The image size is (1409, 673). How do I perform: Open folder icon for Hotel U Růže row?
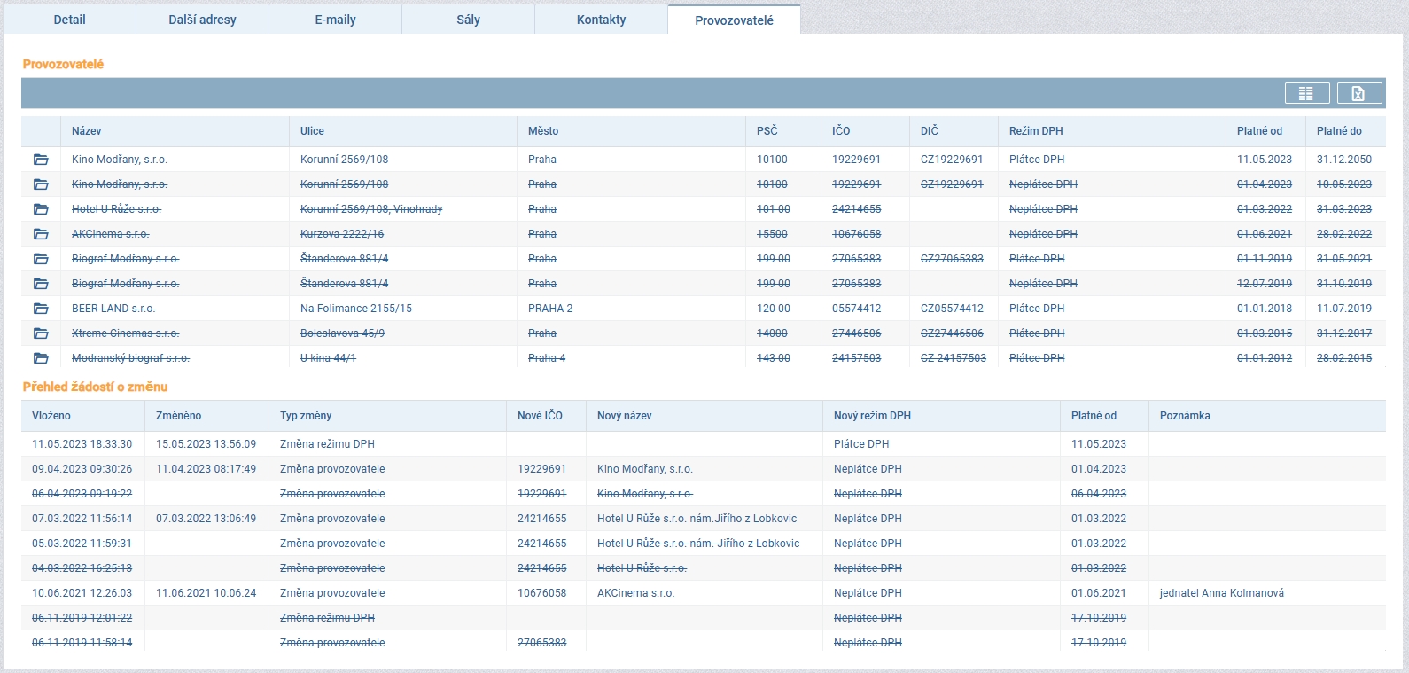point(41,209)
